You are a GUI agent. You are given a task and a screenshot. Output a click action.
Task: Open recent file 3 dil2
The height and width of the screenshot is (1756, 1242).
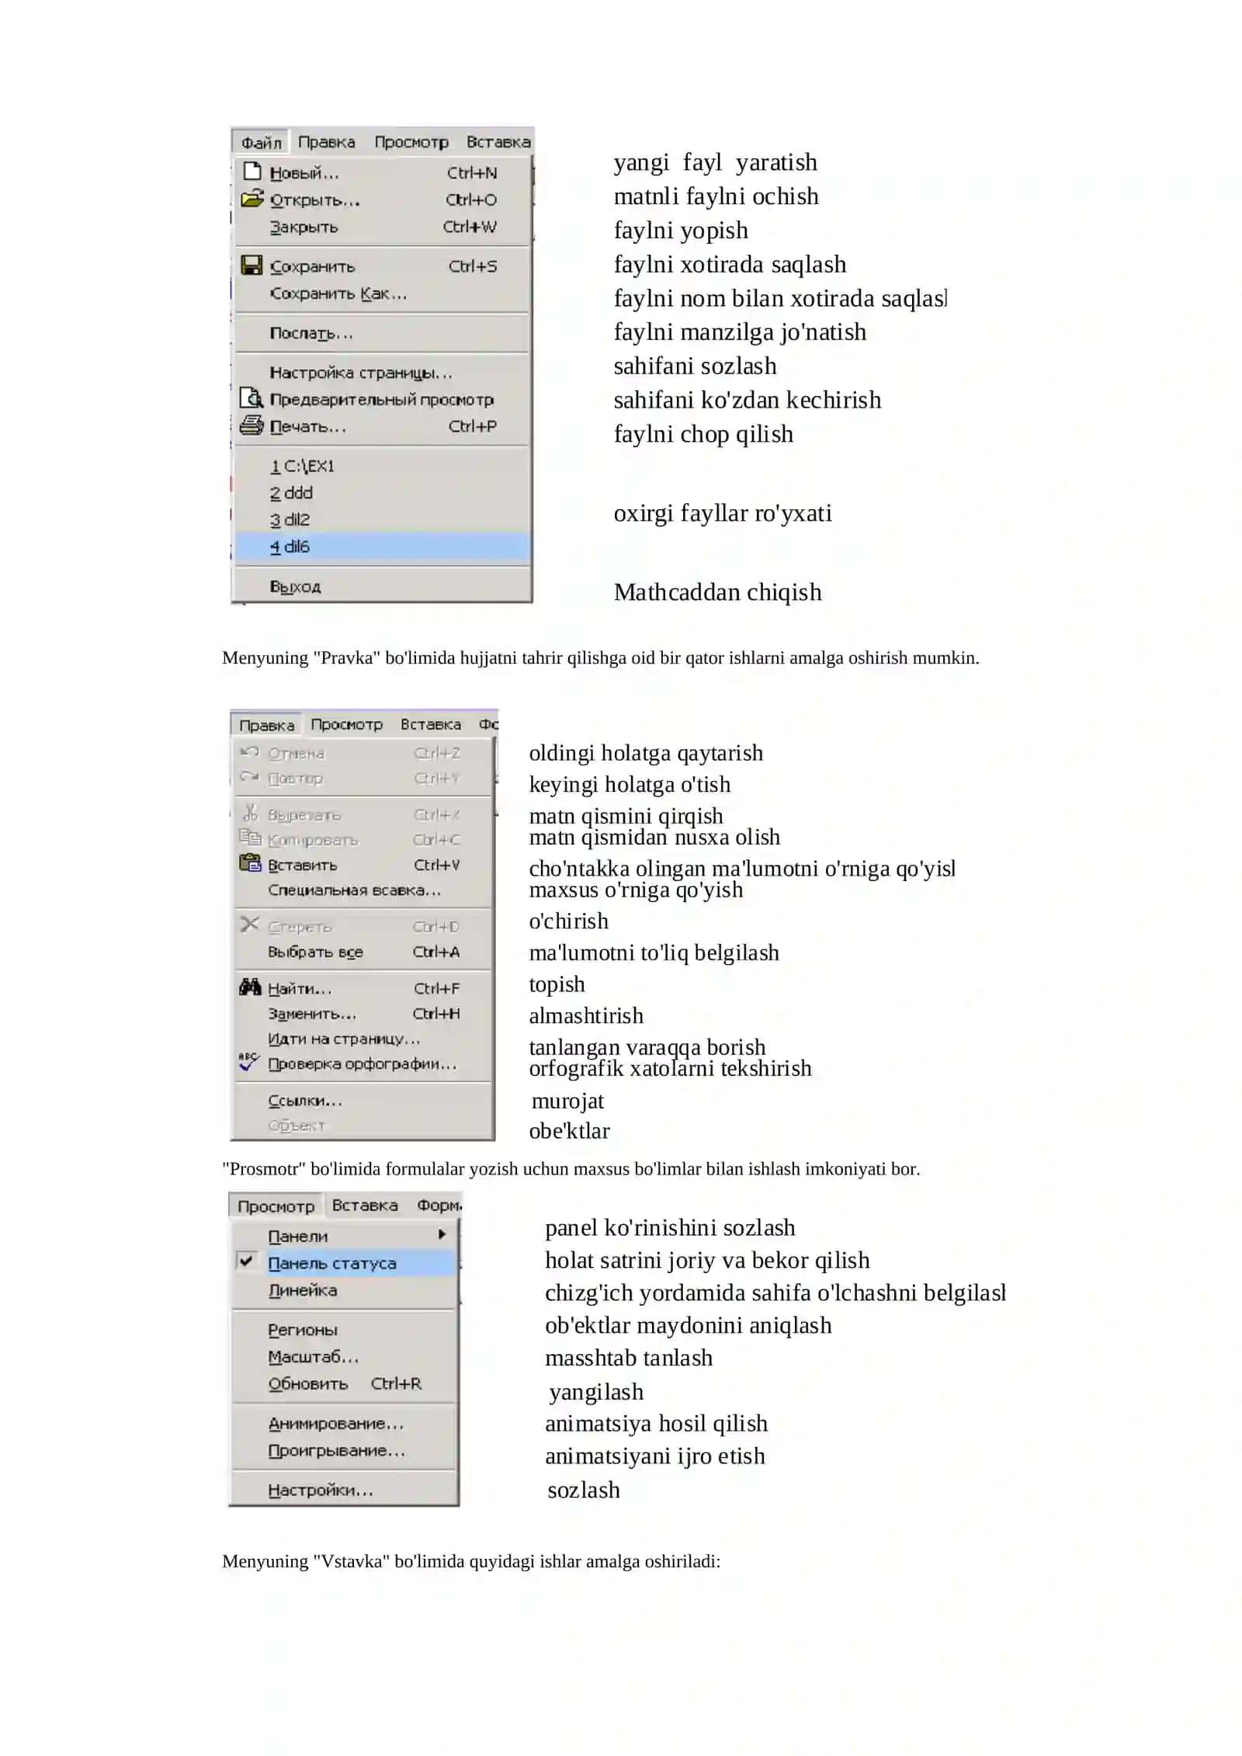pyautogui.click(x=382, y=519)
